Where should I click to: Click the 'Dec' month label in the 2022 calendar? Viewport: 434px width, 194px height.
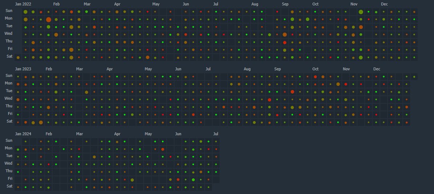pyautogui.click(x=384, y=4)
